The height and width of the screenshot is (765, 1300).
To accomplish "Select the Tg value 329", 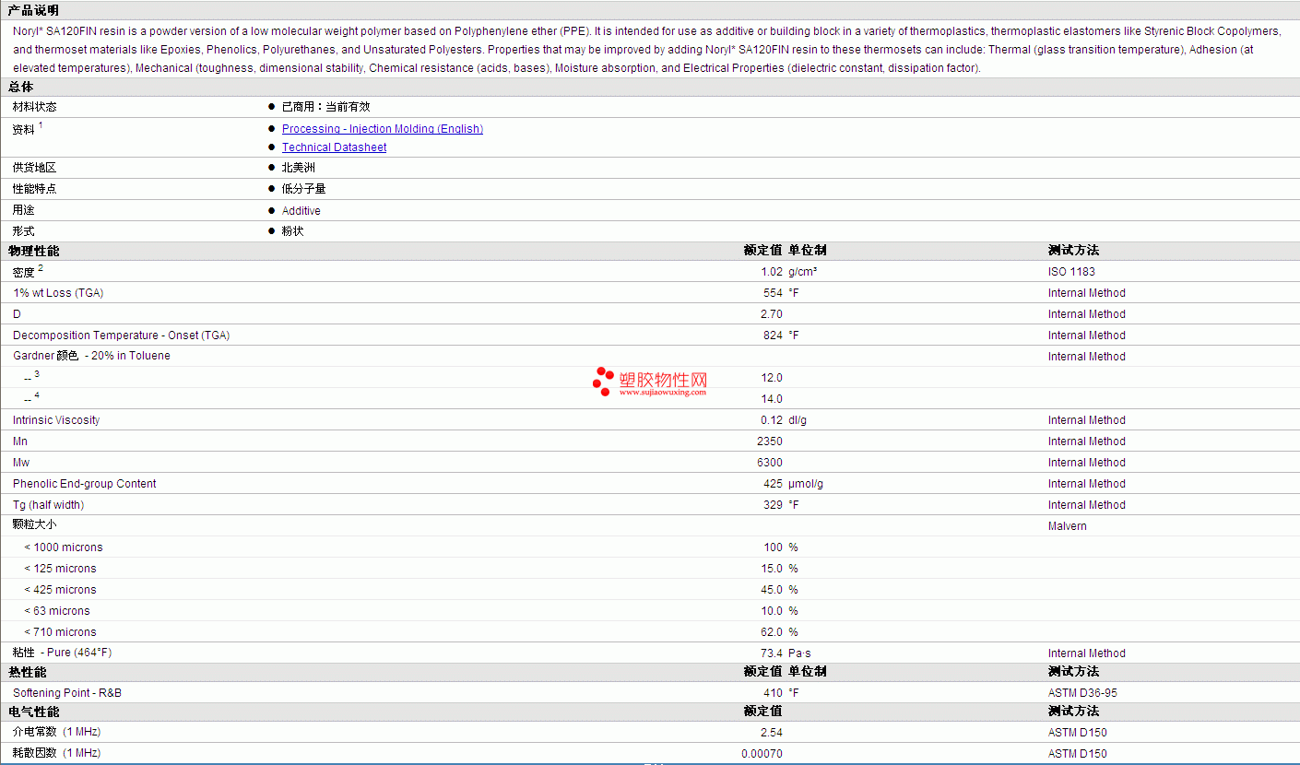I will (x=773, y=505).
